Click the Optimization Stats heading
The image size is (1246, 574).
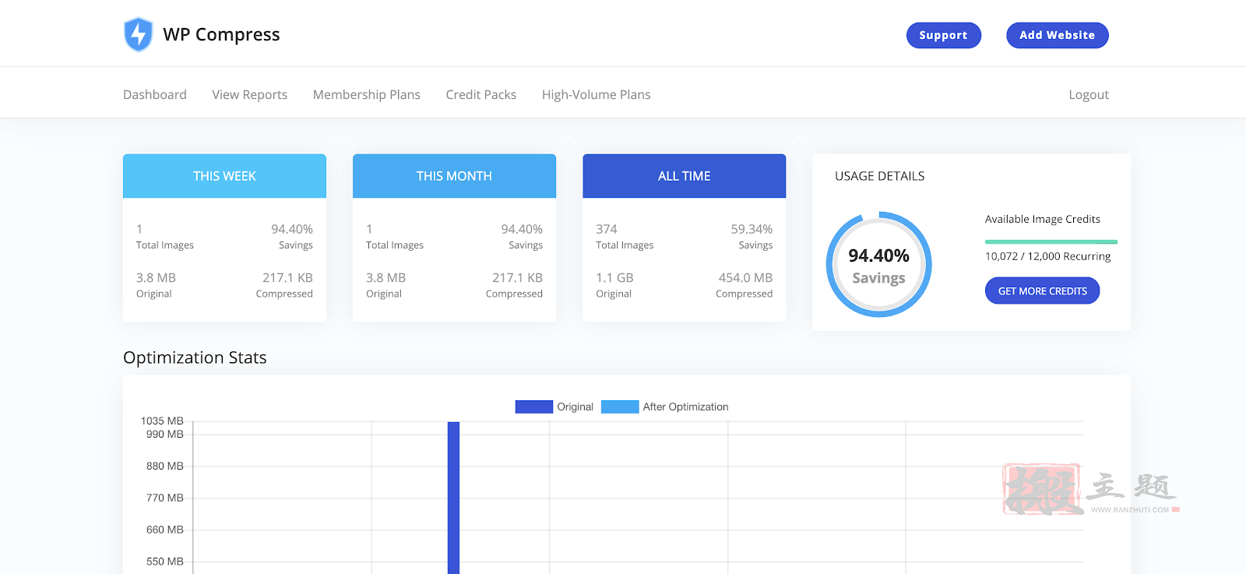pos(195,357)
